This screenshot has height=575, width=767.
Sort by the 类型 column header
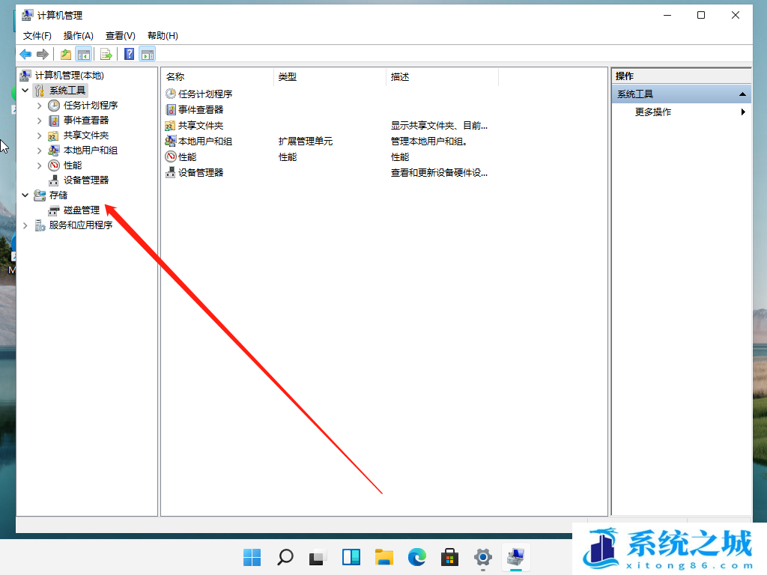coord(330,77)
